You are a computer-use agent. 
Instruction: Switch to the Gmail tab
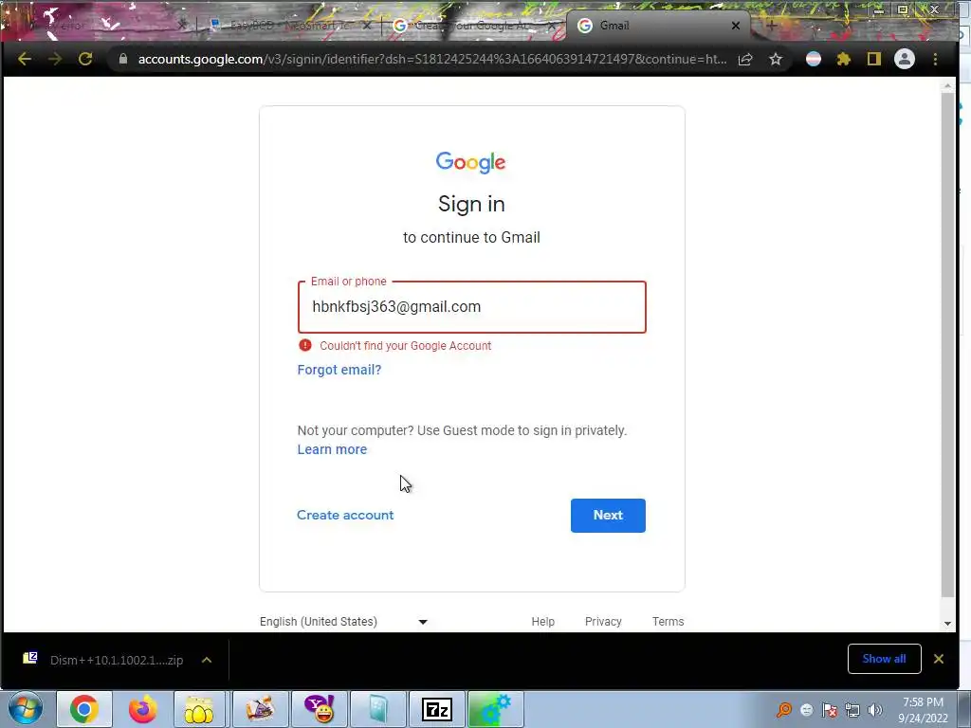pos(656,26)
